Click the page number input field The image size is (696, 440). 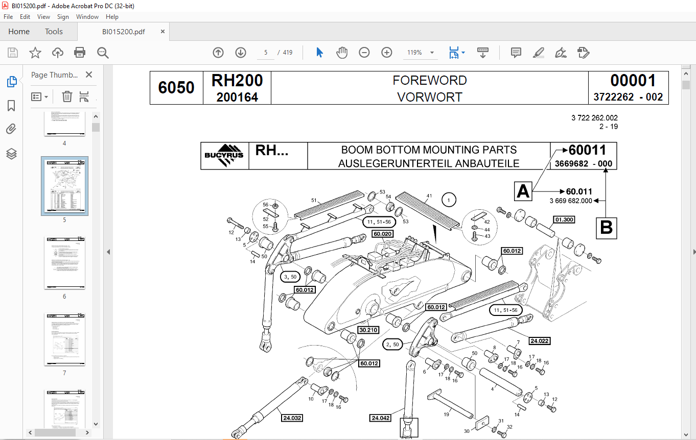click(x=266, y=53)
